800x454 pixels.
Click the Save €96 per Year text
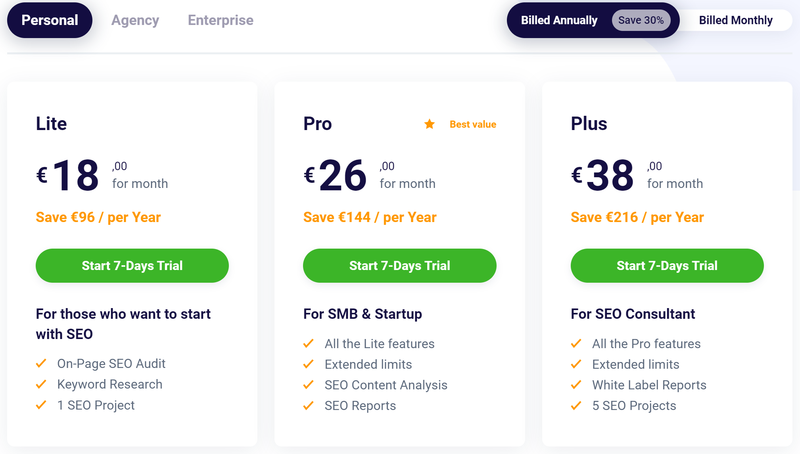98,217
